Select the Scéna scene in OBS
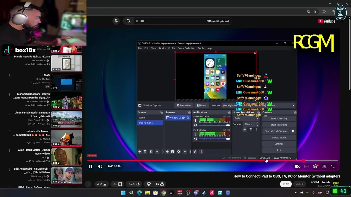The image size is (351, 197). pyautogui.click(x=150, y=118)
